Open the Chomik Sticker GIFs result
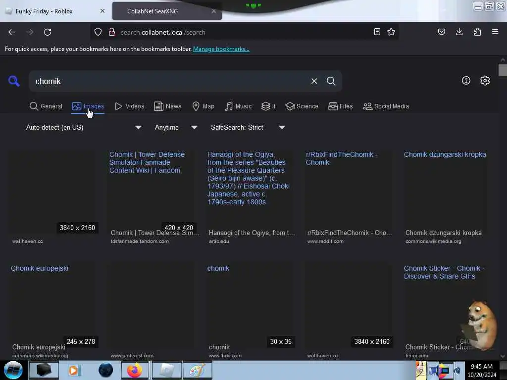The image size is (507, 380). click(444, 272)
